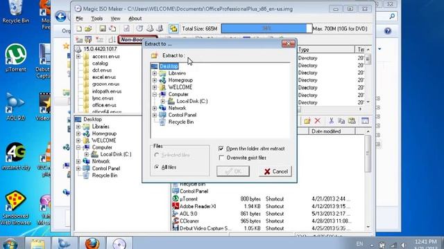Click the new folder icon beside Extract to label

point(154,55)
